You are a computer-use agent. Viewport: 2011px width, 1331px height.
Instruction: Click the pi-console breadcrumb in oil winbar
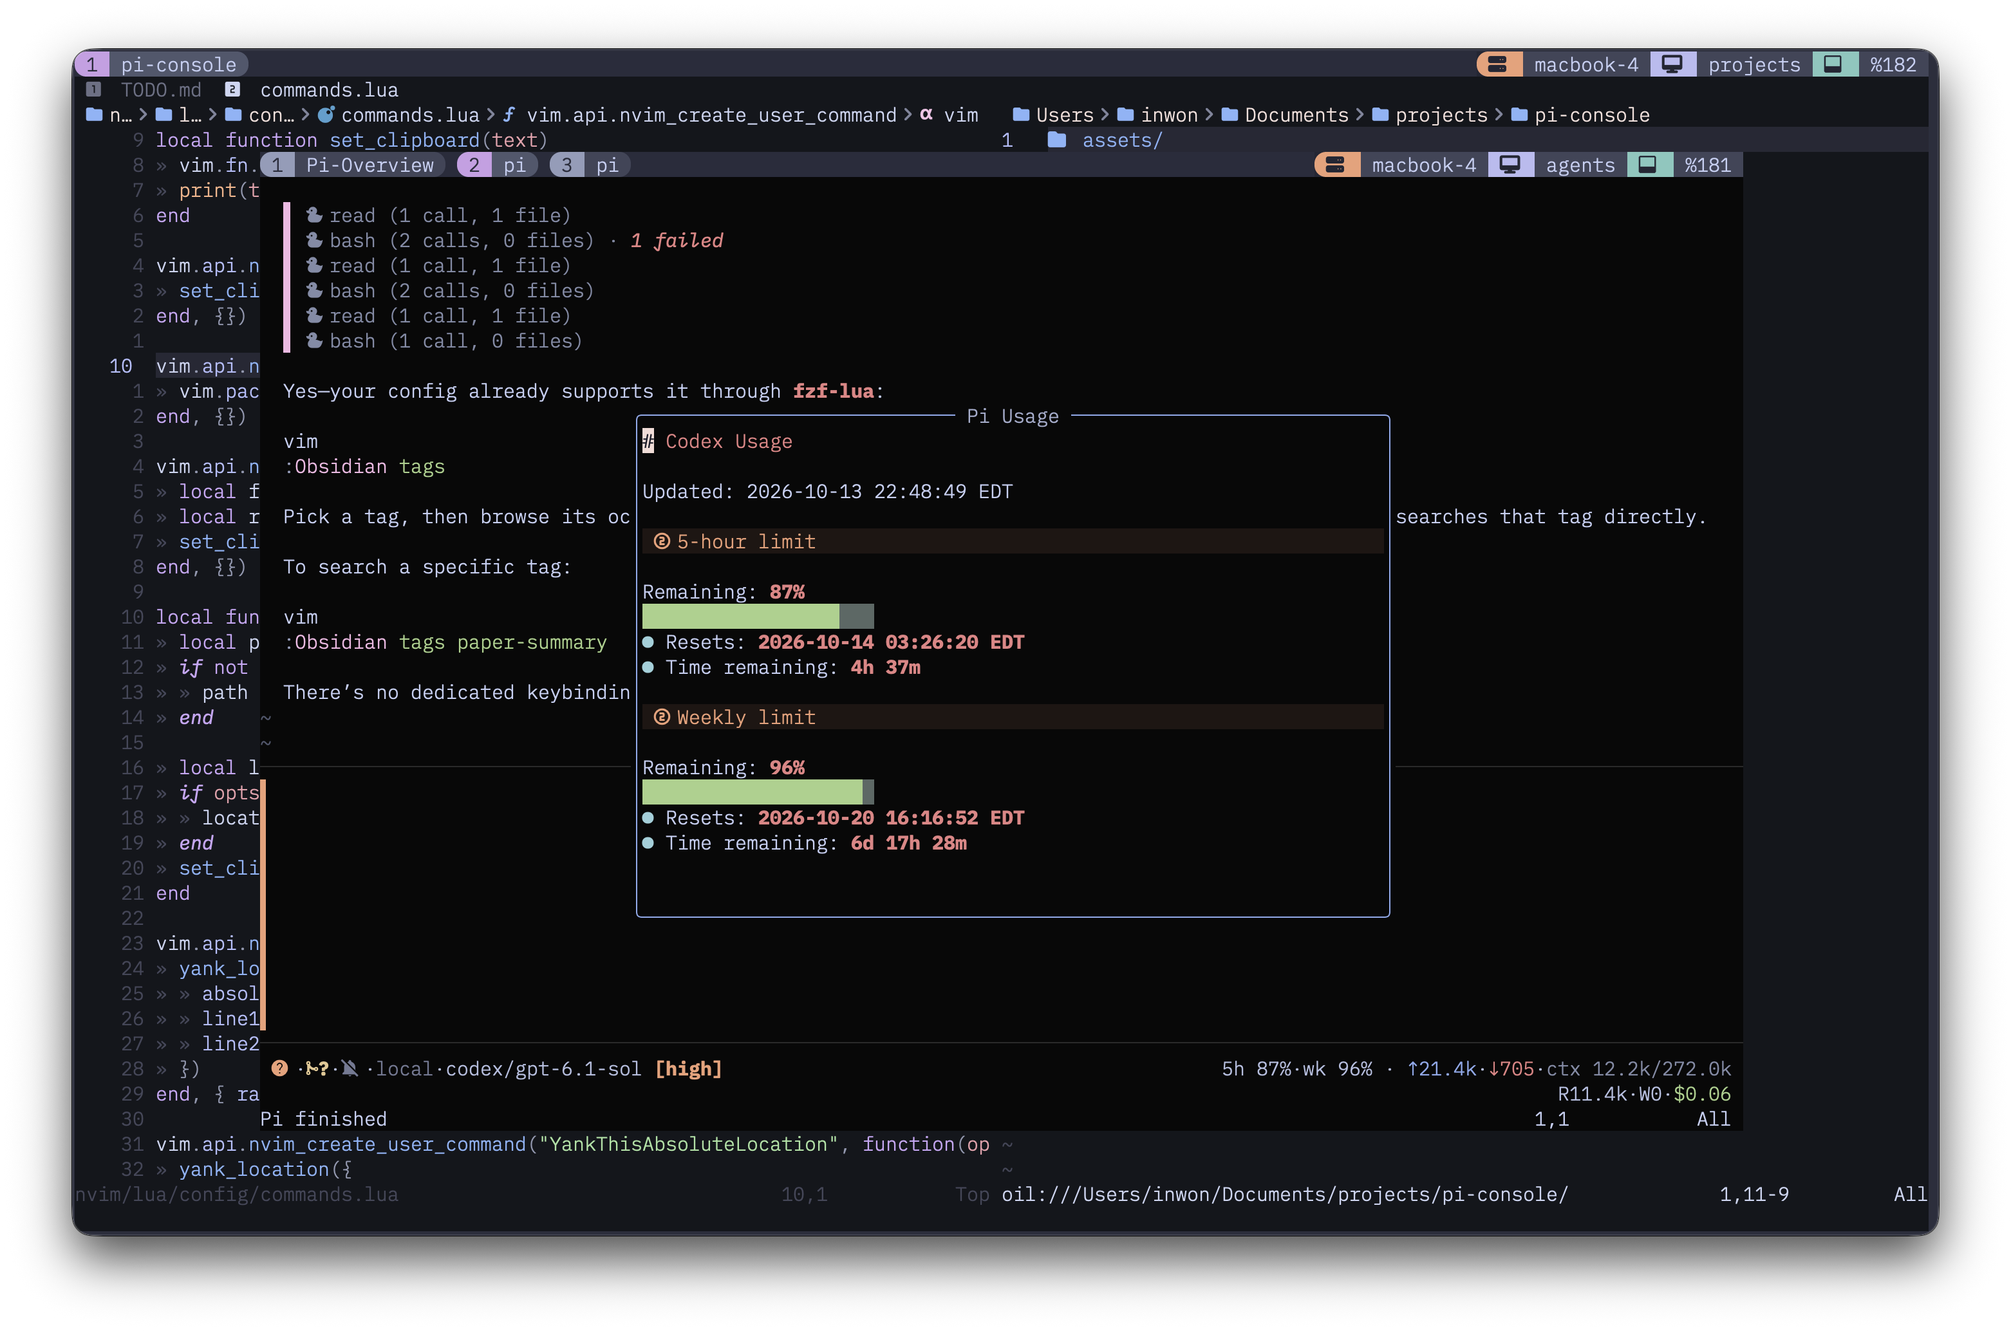pos(1592,115)
